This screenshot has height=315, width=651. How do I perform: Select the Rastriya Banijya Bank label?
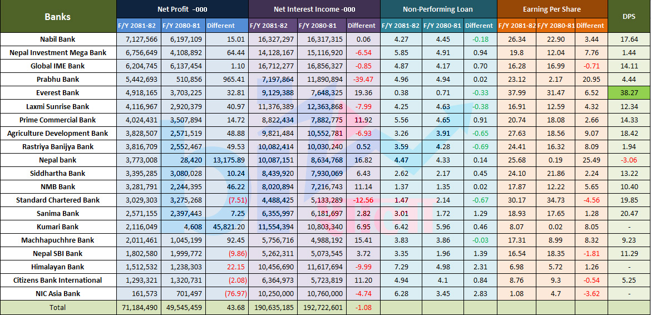click(58, 146)
